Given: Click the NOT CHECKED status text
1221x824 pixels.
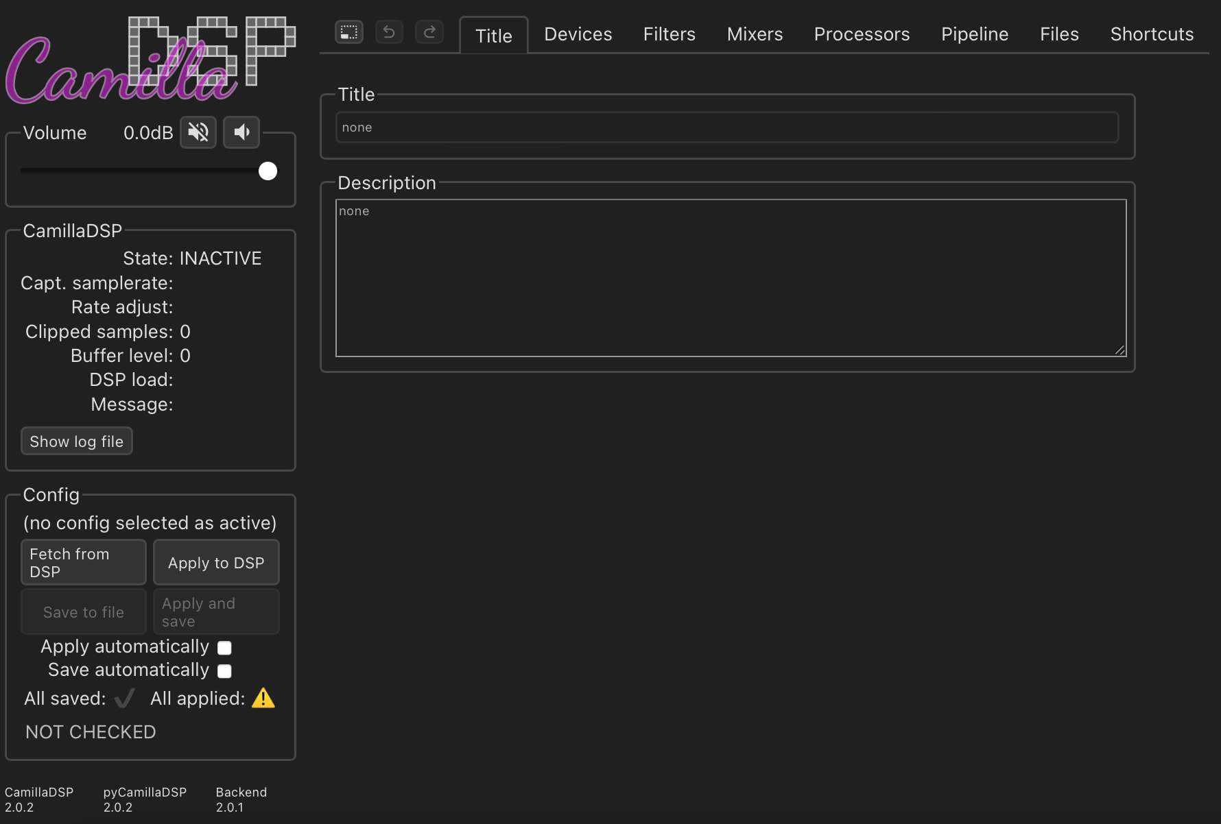Looking at the screenshot, I should [x=91, y=732].
